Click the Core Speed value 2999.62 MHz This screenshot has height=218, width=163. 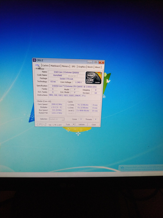pos(57,104)
